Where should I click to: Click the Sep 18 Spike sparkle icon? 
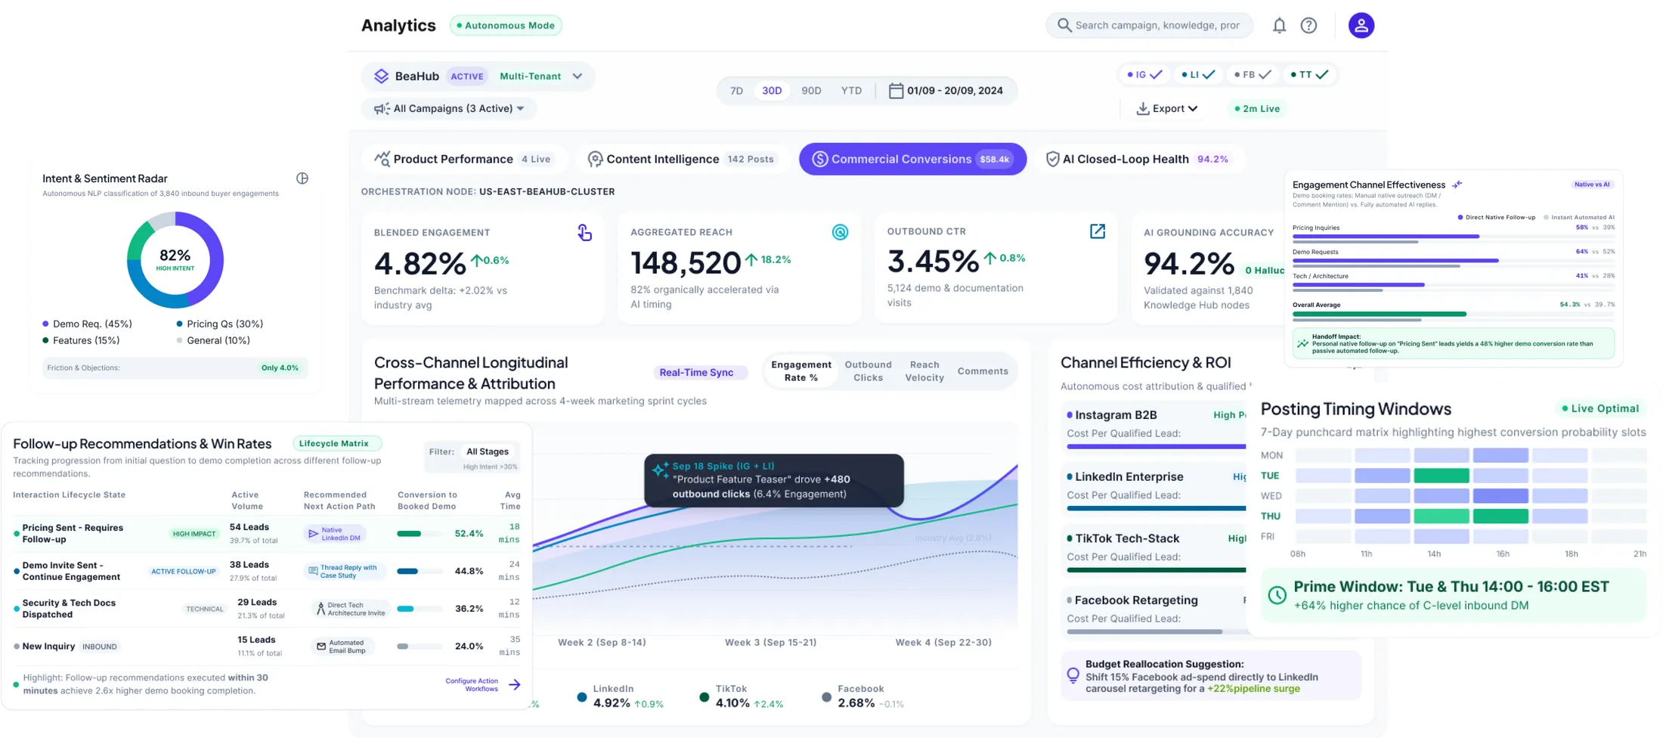click(660, 470)
